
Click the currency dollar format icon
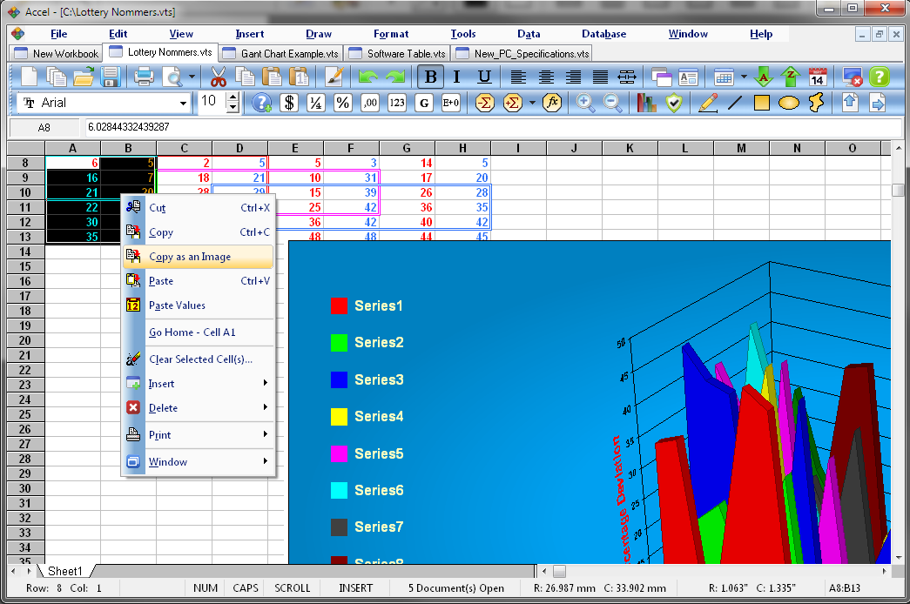[x=290, y=103]
